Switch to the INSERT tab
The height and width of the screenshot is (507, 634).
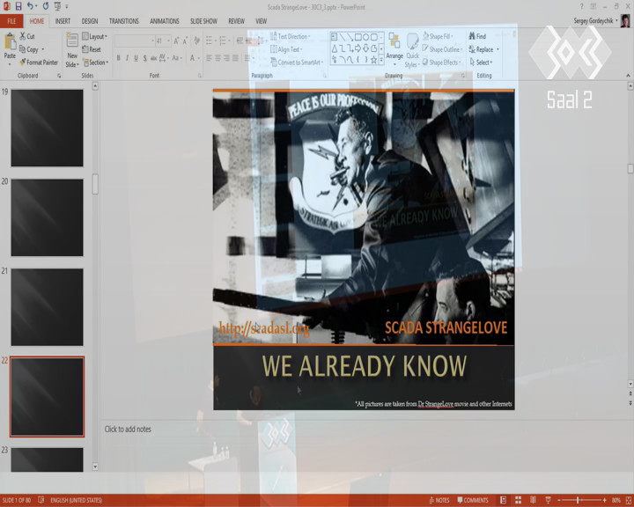[x=63, y=21]
